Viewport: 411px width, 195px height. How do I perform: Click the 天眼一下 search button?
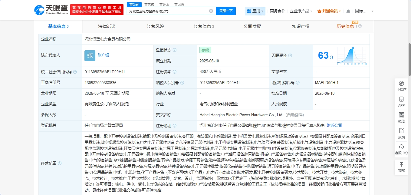(225, 11)
